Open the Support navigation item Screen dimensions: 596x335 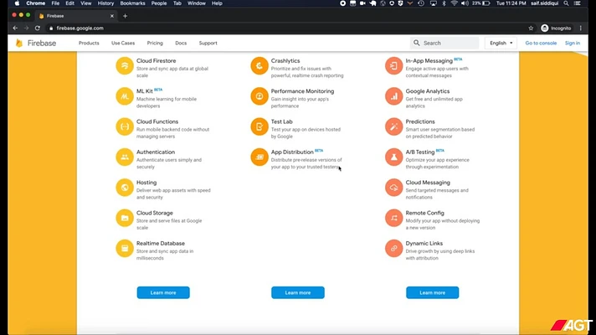(x=208, y=43)
